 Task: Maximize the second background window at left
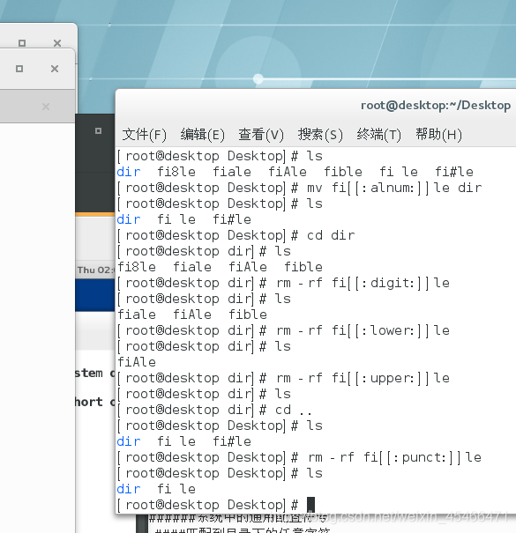pyautogui.click(x=19, y=69)
